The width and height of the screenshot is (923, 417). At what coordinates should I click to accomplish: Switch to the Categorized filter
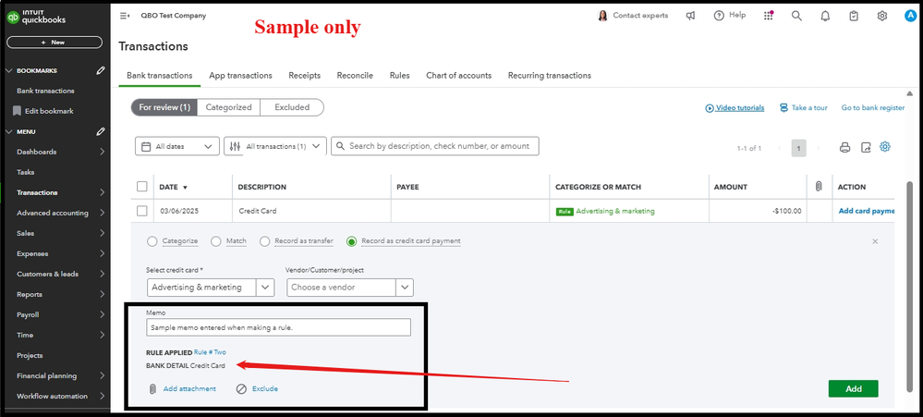[x=228, y=107]
